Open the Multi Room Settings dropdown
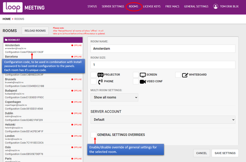Viewport: 246px width, 162px height. click(x=114, y=98)
